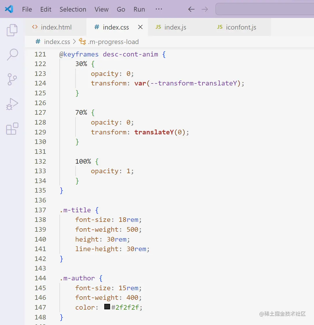
Task: Go forward with the right arrow
Action: point(205,9)
